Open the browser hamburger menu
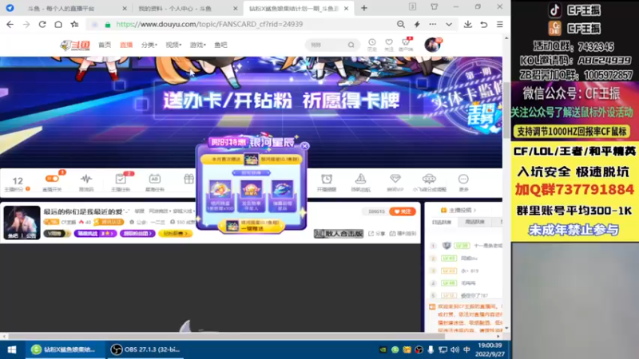Viewport: 639px width, 359px height. (x=500, y=25)
